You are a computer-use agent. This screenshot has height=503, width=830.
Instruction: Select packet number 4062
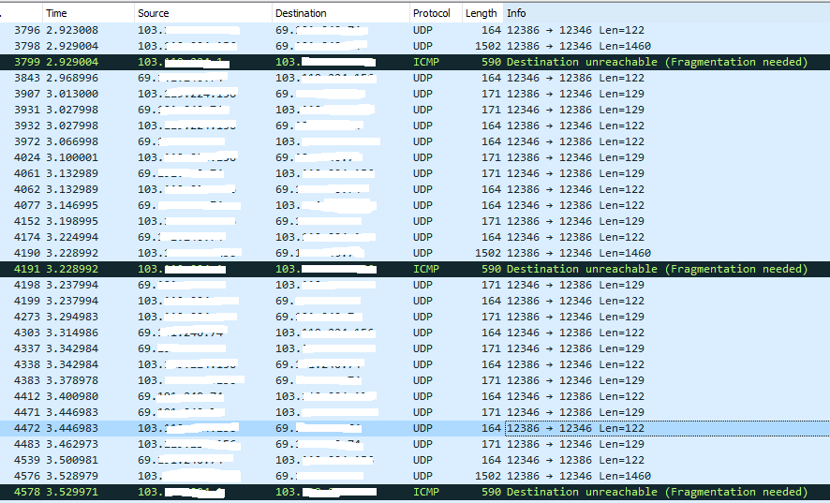coord(415,189)
